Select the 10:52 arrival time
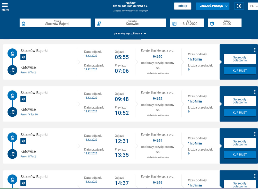 [122, 113]
